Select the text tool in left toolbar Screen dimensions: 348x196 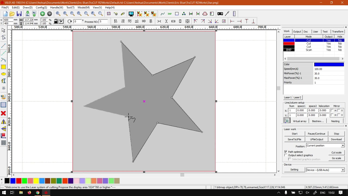[x=4, y=81]
